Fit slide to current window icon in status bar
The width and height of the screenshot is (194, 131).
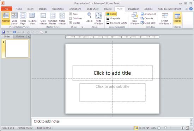pyautogui.click(x=188, y=128)
